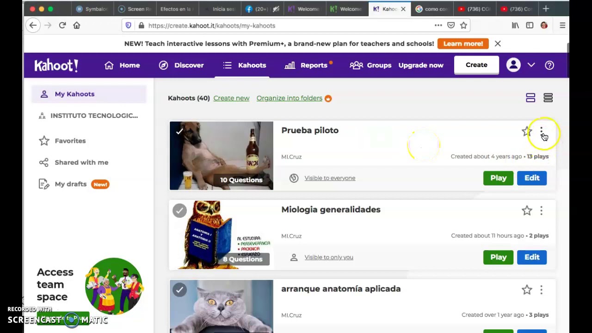Click the tracking protection shield icon

129,25
